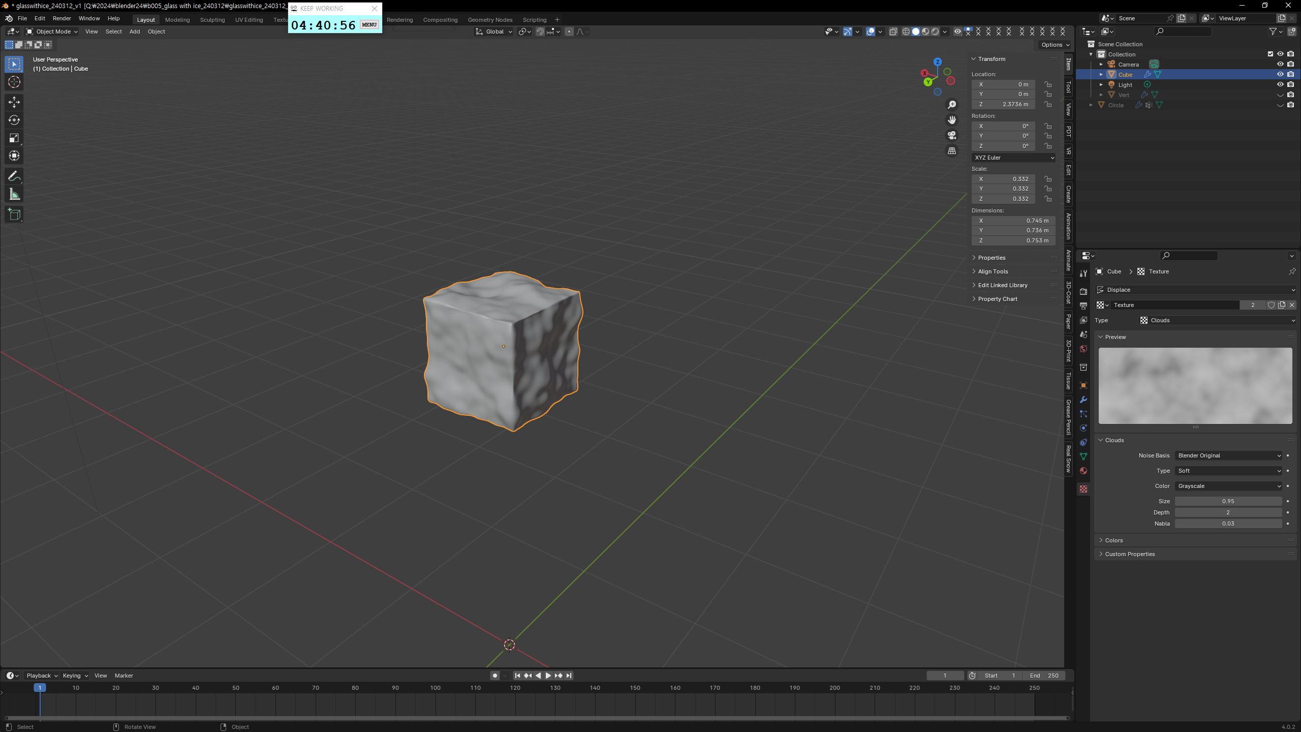1301x732 pixels.
Task: Adjust the clouds Size slider
Action: tap(1228, 501)
